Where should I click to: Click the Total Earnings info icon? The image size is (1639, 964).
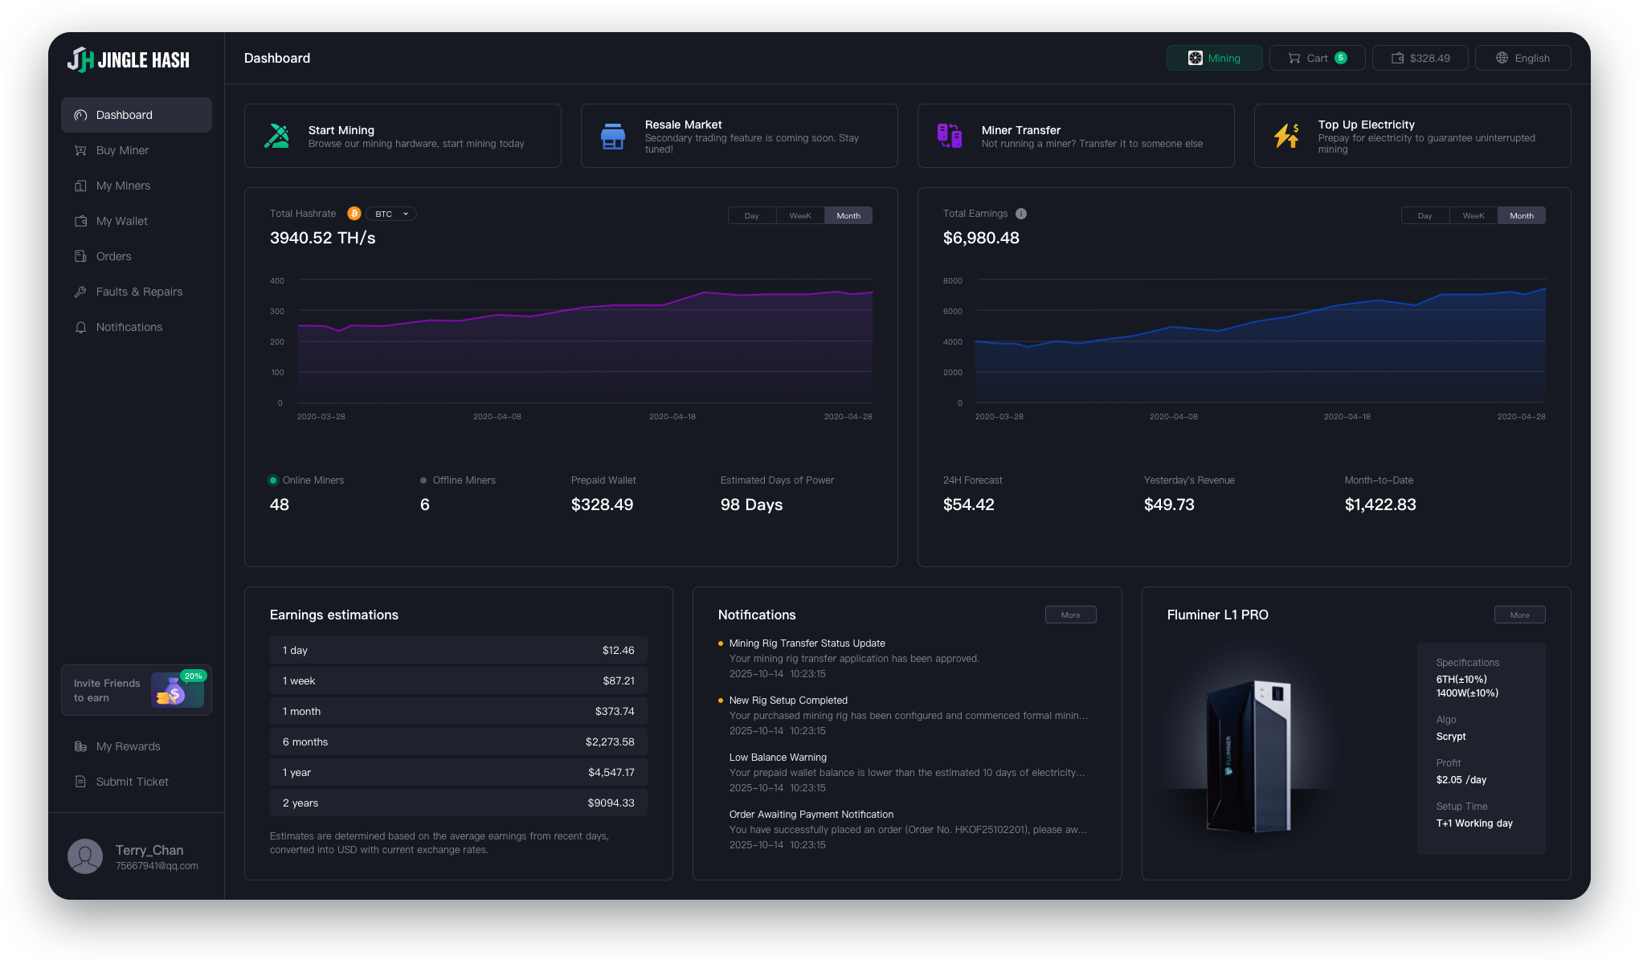point(1021,214)
